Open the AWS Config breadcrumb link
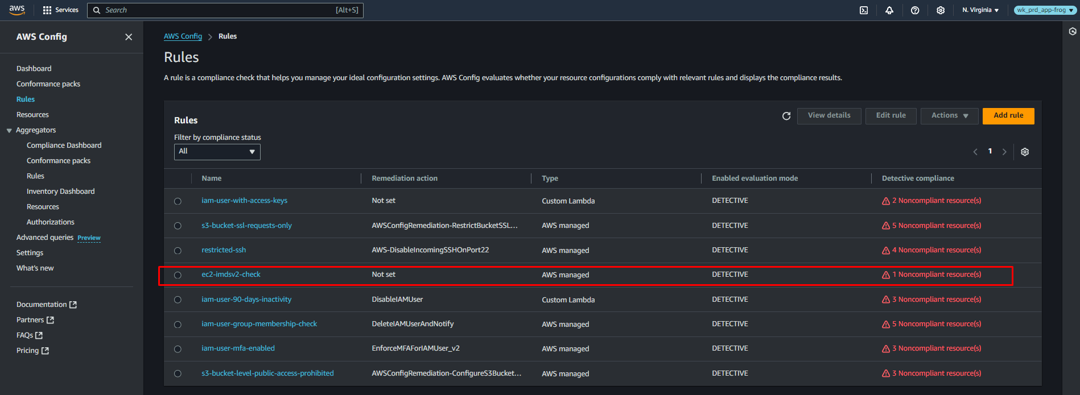Screen dimensions: 1080x395 183,36
